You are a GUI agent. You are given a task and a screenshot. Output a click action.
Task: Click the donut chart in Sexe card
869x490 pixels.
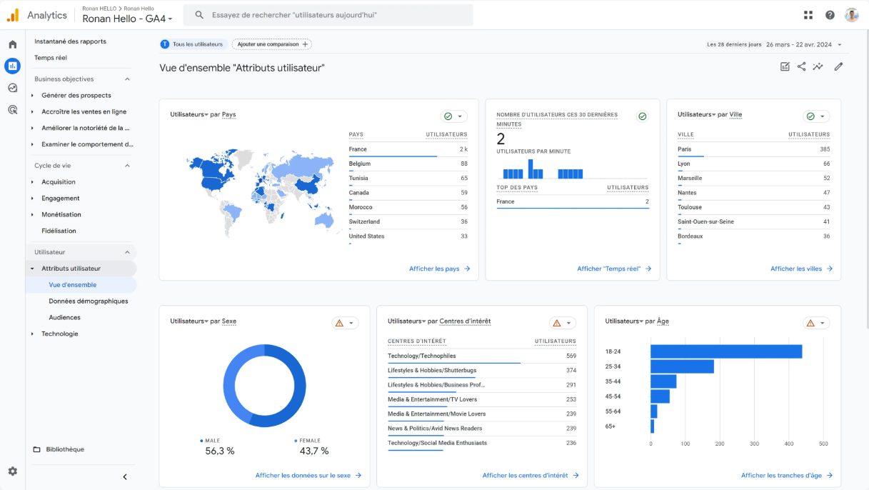click(264, 386)
